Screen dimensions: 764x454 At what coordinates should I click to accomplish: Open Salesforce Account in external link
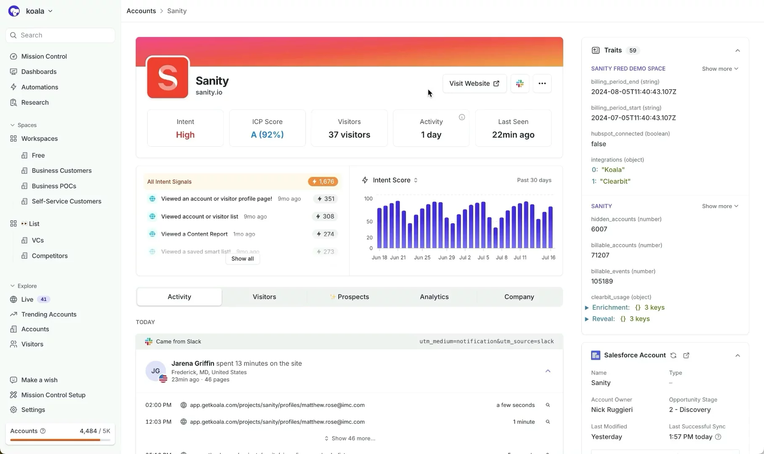tap(686, 356)
